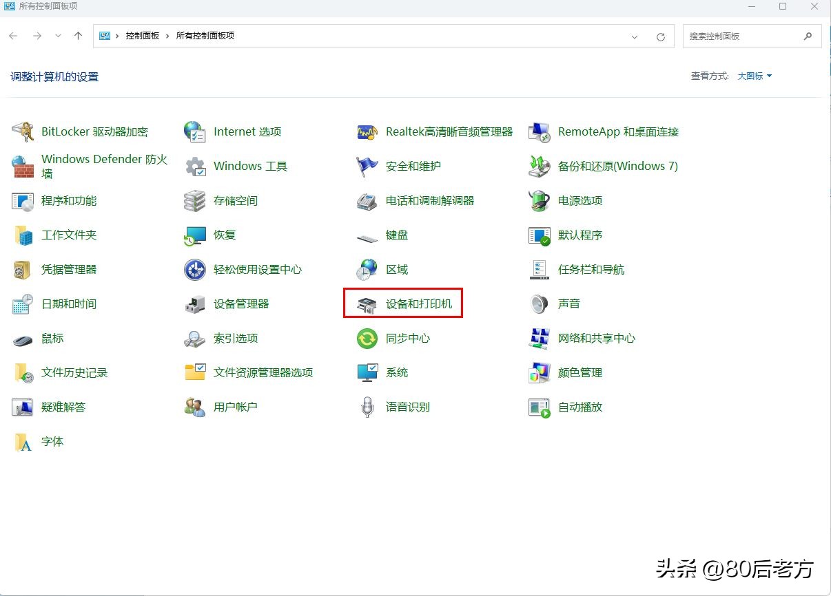Open the 设备管理器 icon
This screenshot has width=831, height=596.
[x=195, y=304]
